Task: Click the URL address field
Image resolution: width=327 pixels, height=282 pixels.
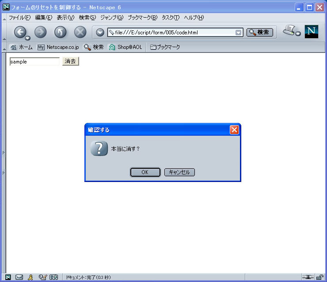Action: [175, 33]
